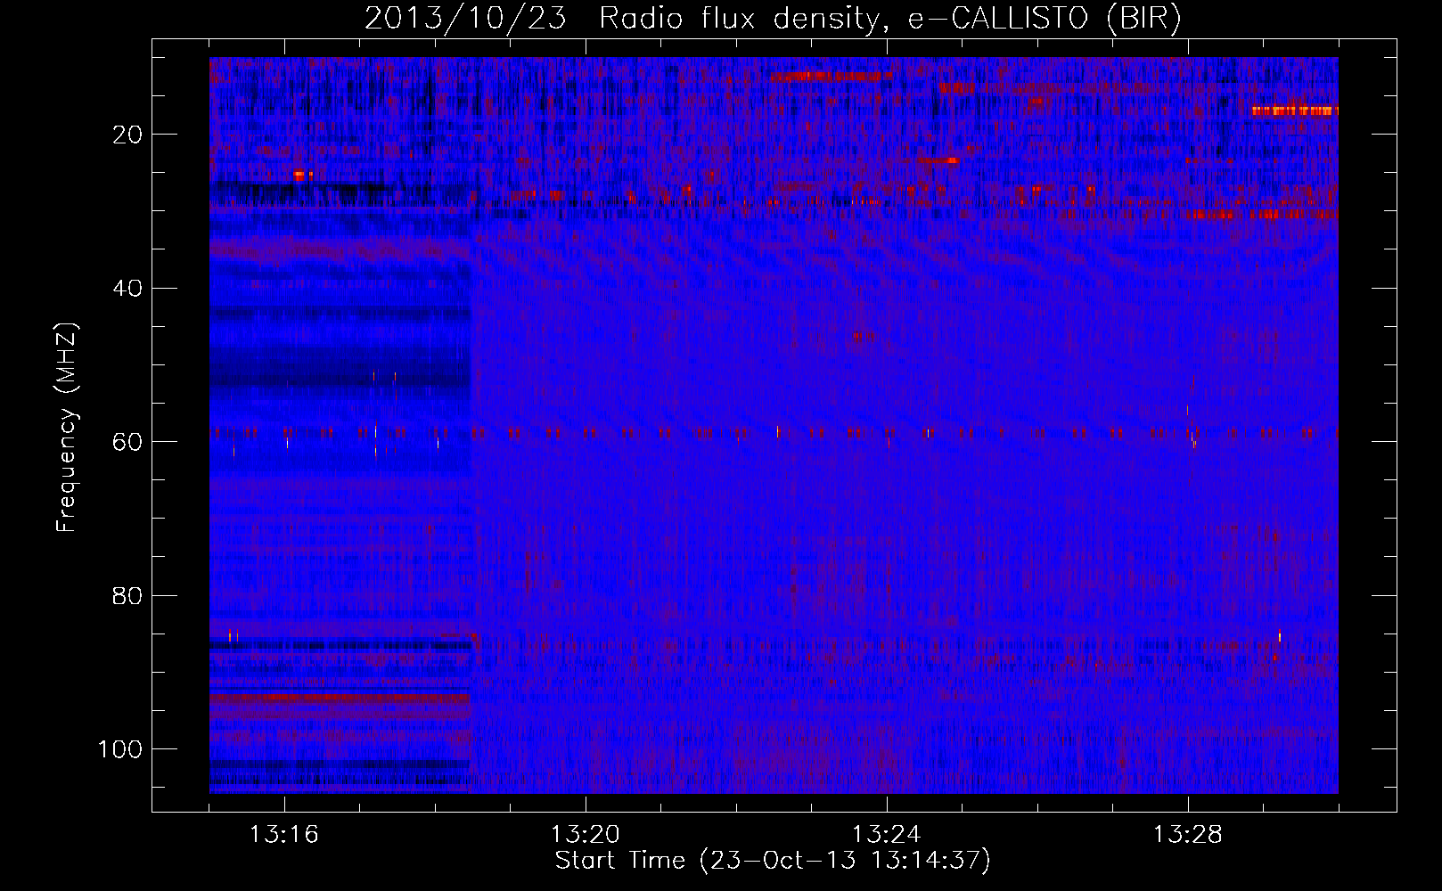
Task: Select the 100 MHz frequency tick label
Action: tap(120, 749)
